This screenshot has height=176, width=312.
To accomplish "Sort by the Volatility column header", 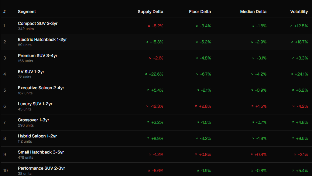I will (299, 12).
